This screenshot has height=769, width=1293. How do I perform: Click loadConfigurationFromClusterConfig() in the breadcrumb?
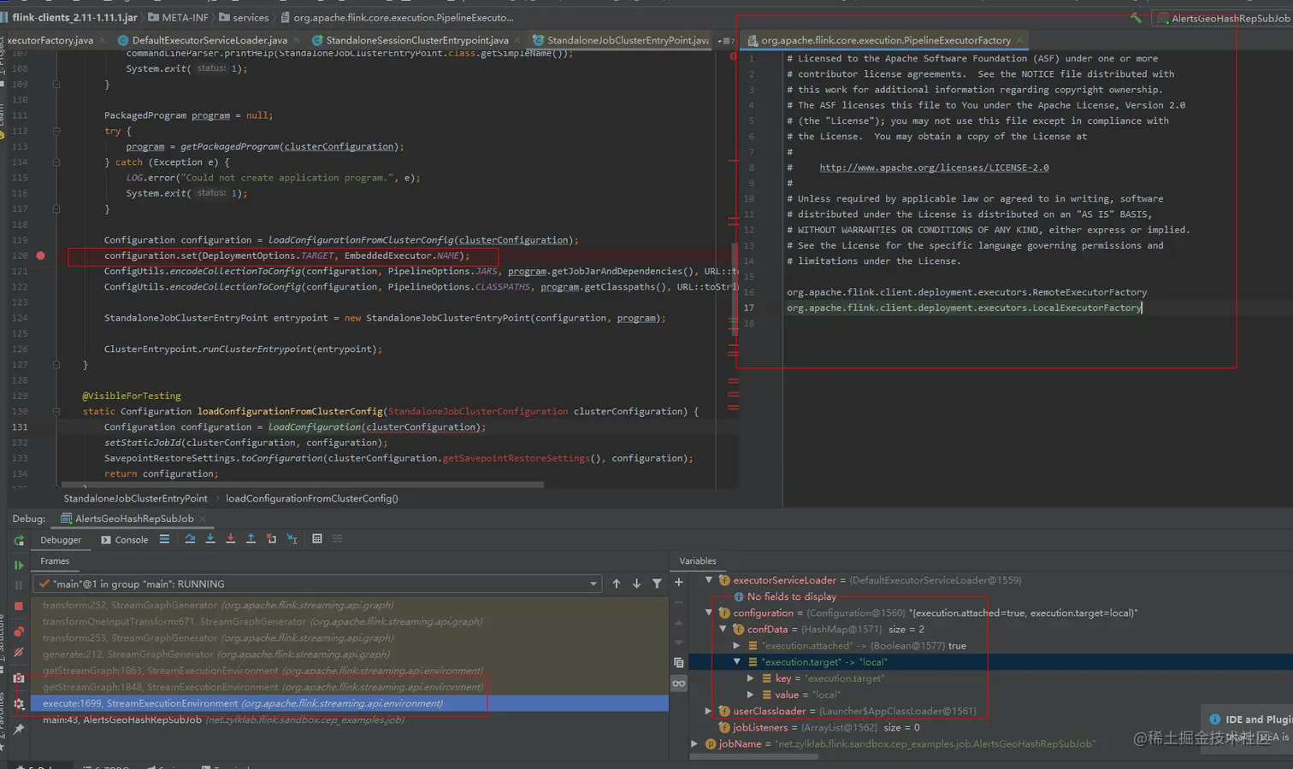click(x=311, y=498)
